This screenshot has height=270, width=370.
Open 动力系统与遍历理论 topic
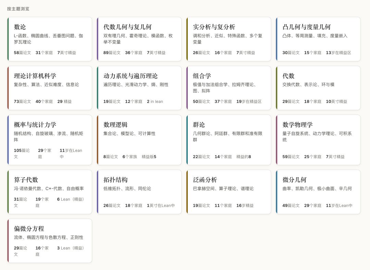139,88
